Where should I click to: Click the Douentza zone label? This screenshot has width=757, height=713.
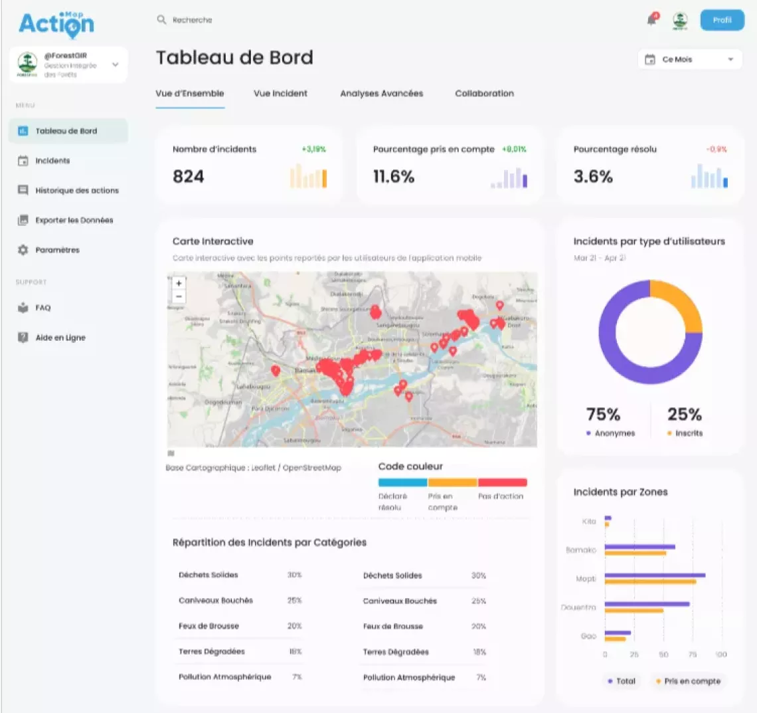578,607
